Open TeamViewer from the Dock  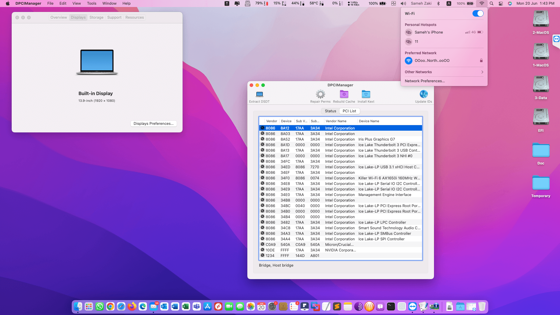412,307
